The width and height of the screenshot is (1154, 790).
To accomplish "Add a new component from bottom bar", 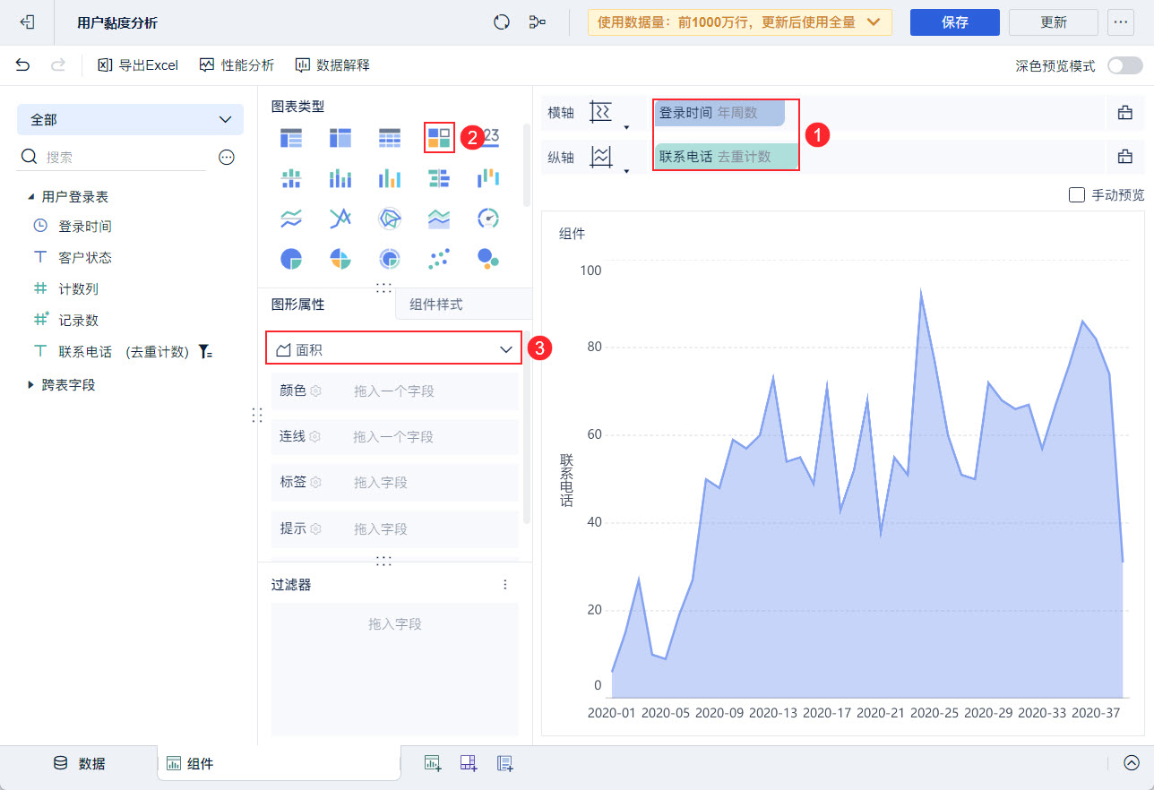I will pos(433,763).
